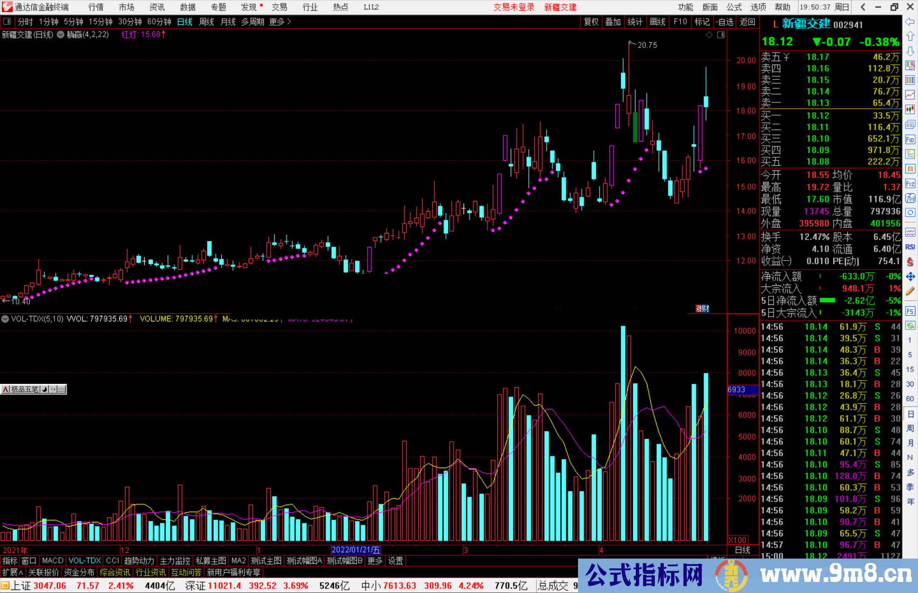Switch to the MACD indicator tab

[x=52, y=561]
